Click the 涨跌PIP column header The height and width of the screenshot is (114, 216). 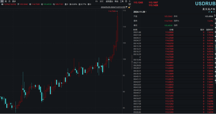click(210, 30)
